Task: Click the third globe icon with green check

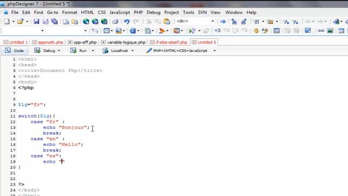Action: (104, 21)
